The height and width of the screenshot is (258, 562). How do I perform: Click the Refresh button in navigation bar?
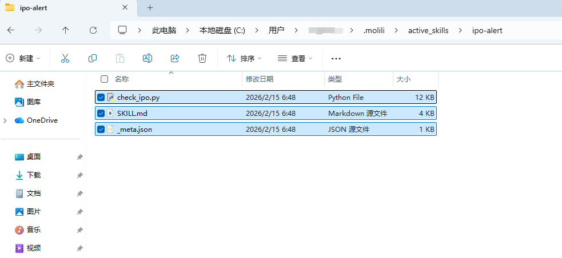point(93,30)
